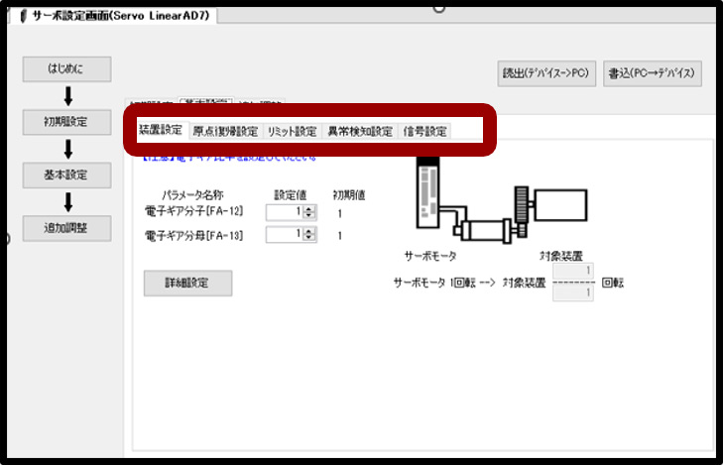723x465 pixels.
Task: Open the 追加調整 step
Action: 67,227
